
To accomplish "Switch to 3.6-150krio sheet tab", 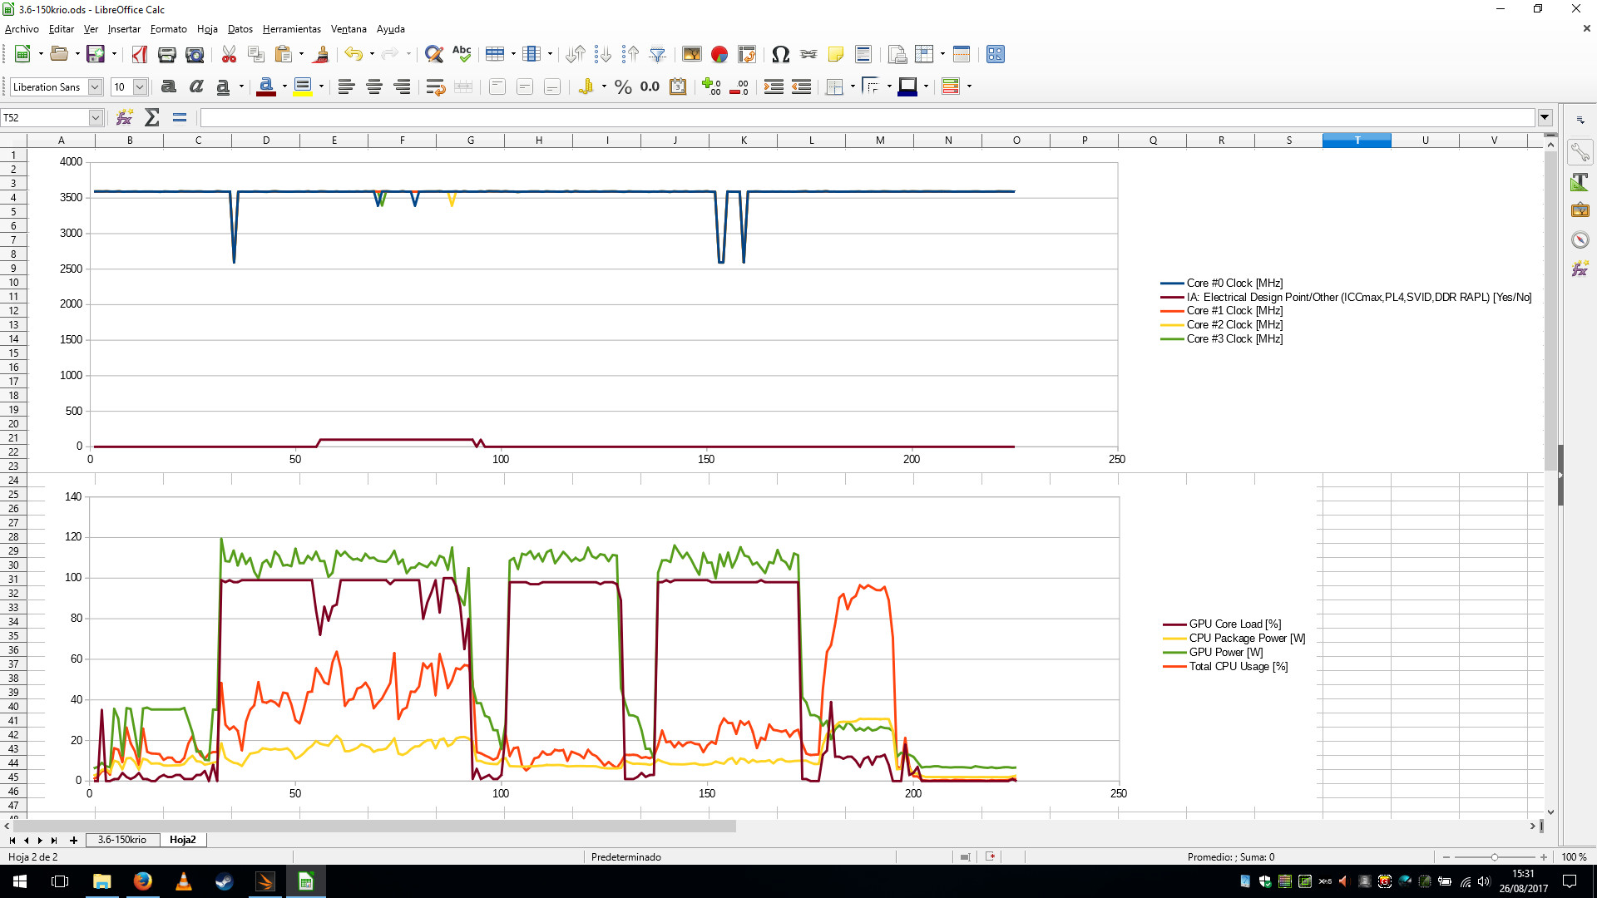I will [x=121, y=840].
